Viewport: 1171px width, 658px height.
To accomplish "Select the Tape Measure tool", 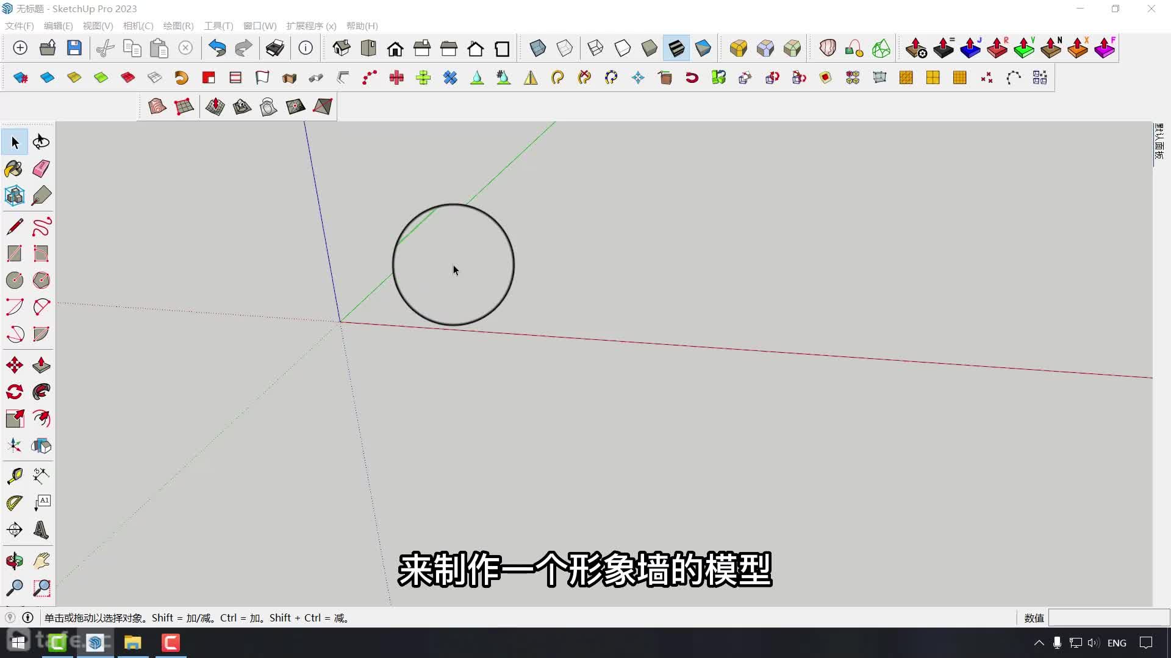I will [x=15, y=476].
